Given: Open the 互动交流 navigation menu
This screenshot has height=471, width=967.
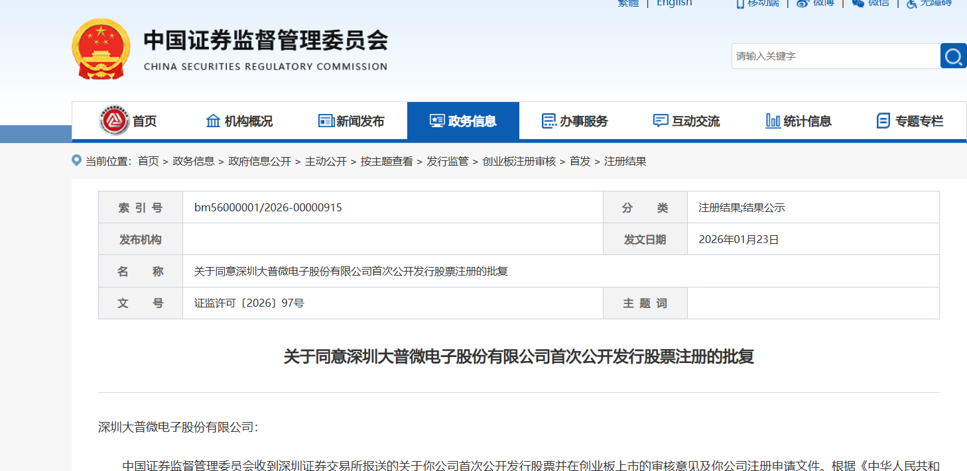Looking at the screenshot, I should [687, 121].
